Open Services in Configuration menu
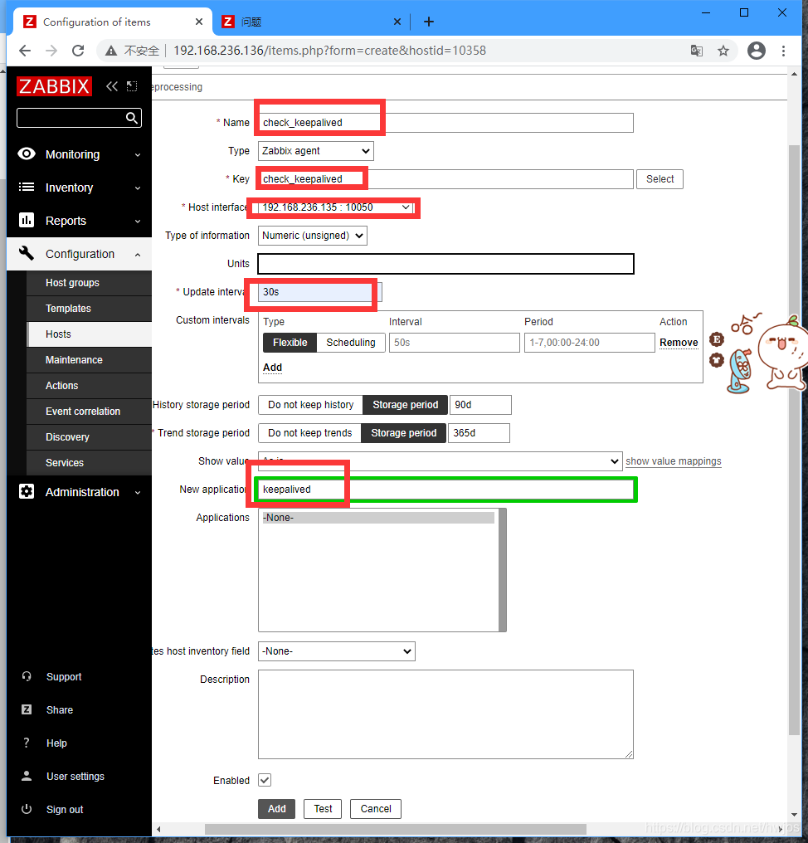 coord(90,463)
